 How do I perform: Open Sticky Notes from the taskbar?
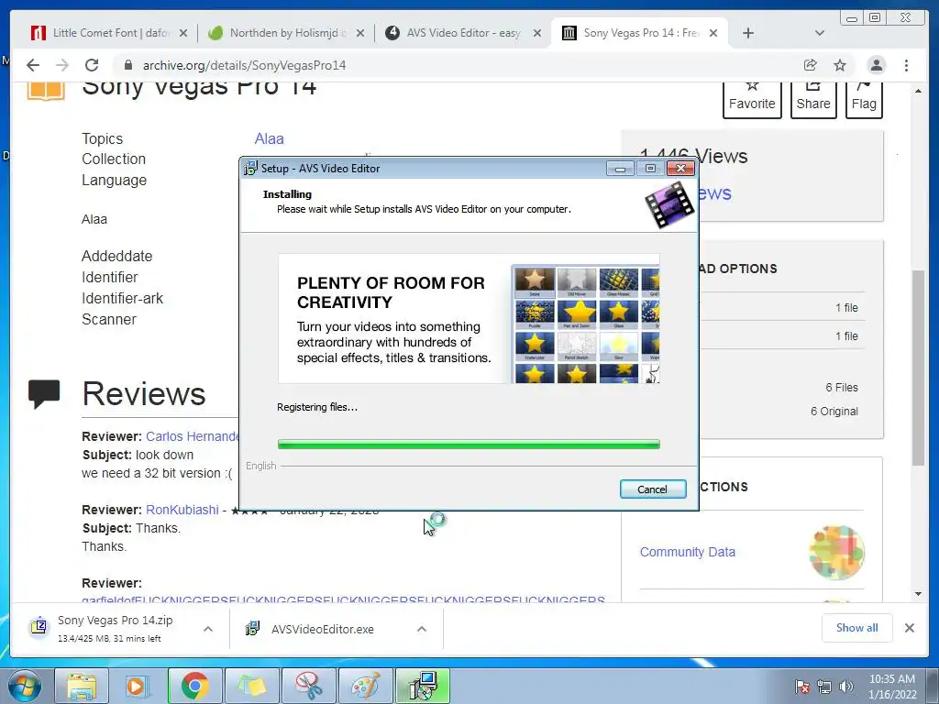251,686
